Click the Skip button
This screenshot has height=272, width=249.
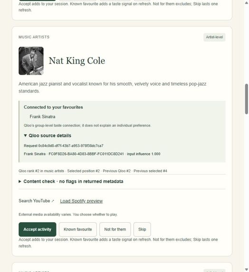click(142, 229)
